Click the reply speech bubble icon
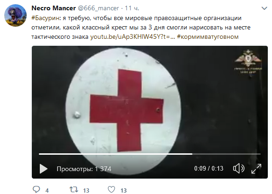The width and height of the screenshot is (272, 194). [36, 190]
